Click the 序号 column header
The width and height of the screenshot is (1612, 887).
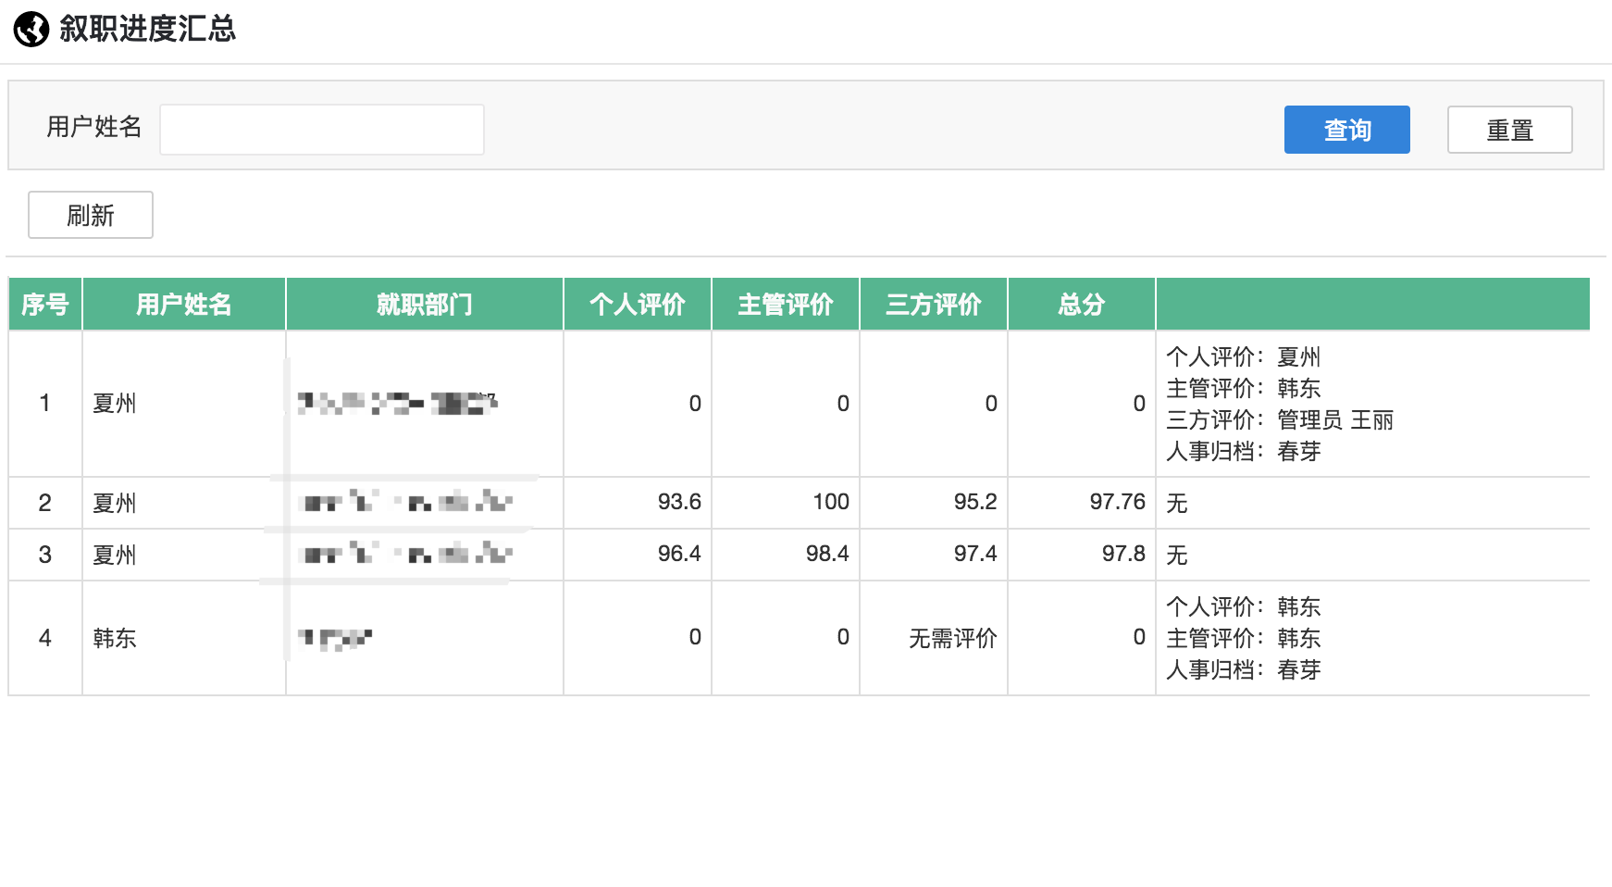click(45, 305)
